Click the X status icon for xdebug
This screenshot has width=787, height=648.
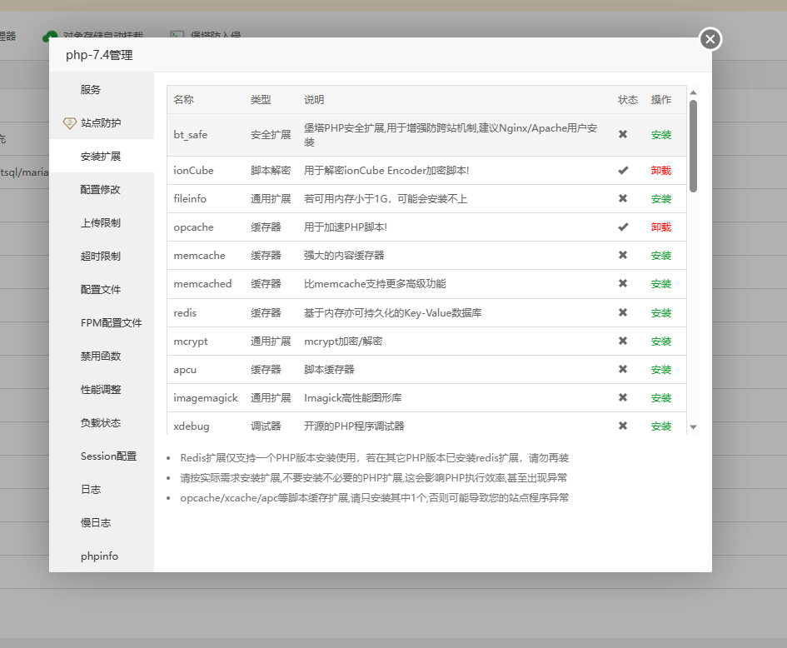pyautogui.click(x=623, y=426)
